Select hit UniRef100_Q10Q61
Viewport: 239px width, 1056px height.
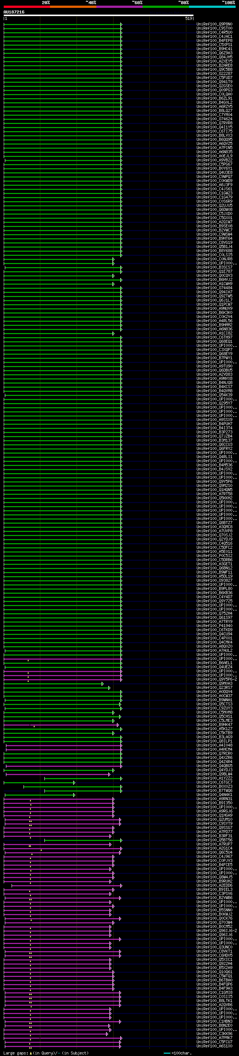214,972
